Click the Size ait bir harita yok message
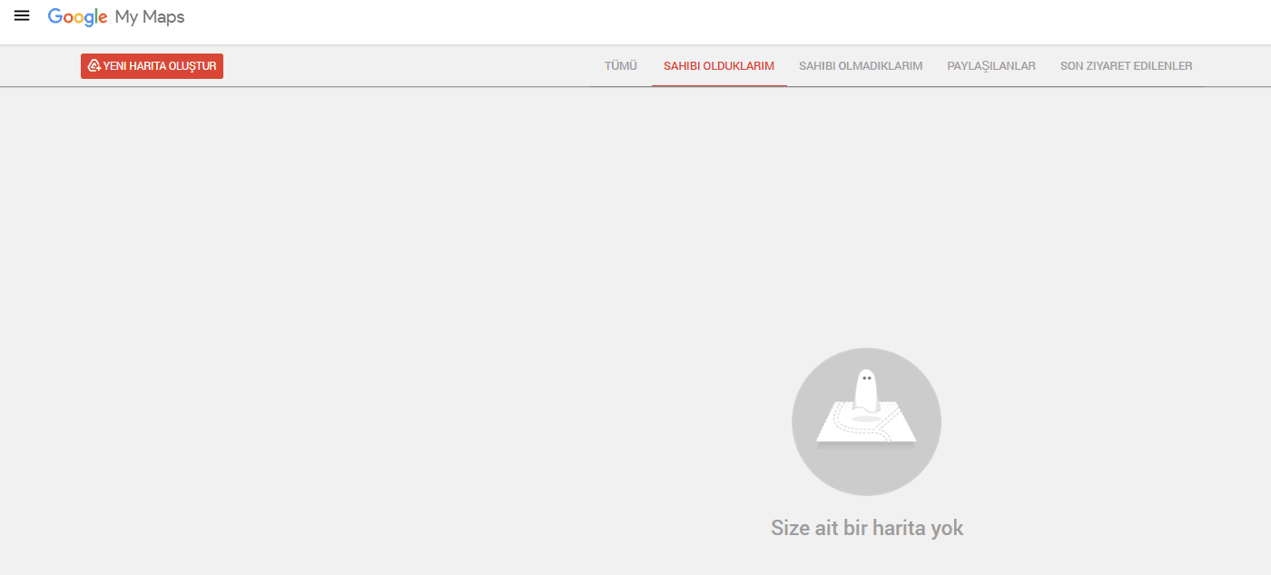The width and height of the screenshot is (1271, 575). 867,528
